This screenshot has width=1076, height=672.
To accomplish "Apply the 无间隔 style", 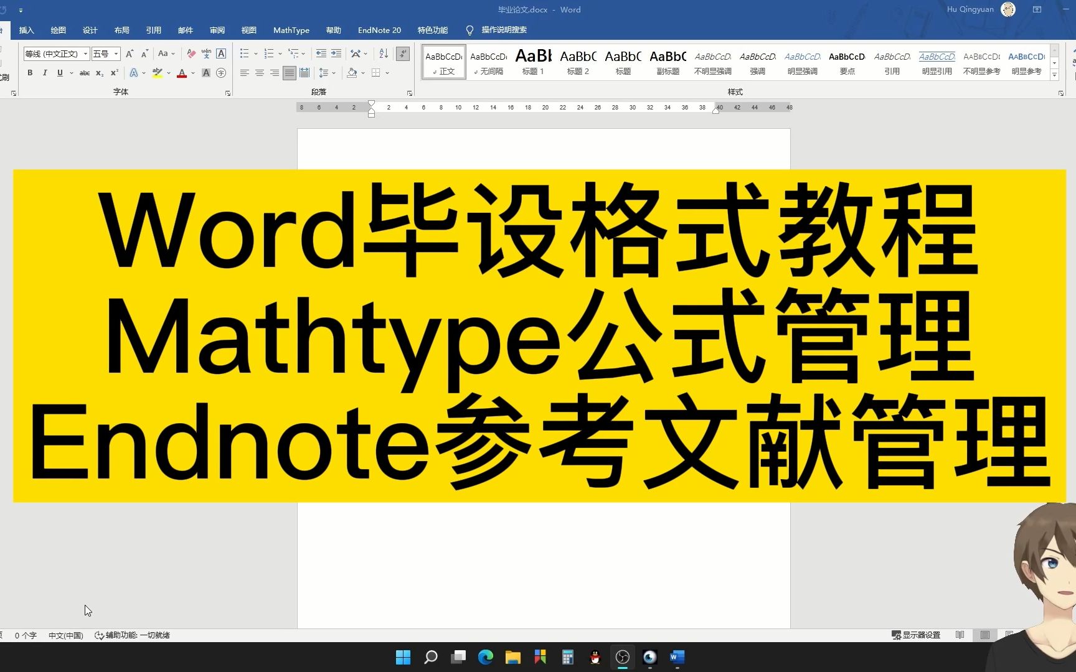I will click(x=488, y=62).
